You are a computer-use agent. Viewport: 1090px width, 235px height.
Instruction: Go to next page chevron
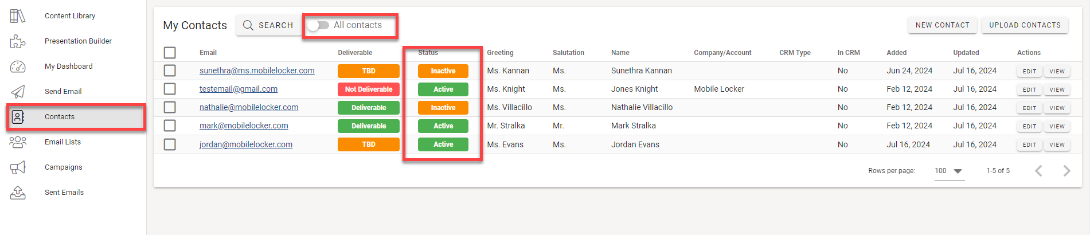point(1066,171)
